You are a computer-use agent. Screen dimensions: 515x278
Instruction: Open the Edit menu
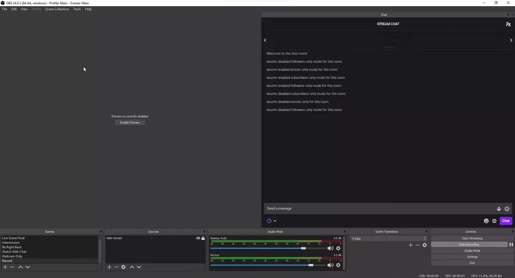tap(14, 9)
